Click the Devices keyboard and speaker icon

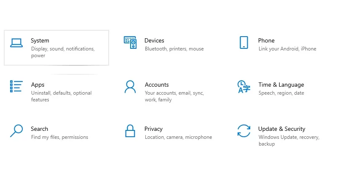click(x=130, y=42)
